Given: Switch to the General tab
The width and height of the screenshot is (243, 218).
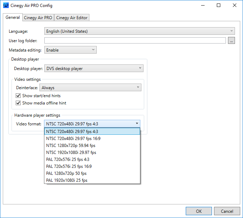Looking at the screenshot, I should [x=13, y=17].
